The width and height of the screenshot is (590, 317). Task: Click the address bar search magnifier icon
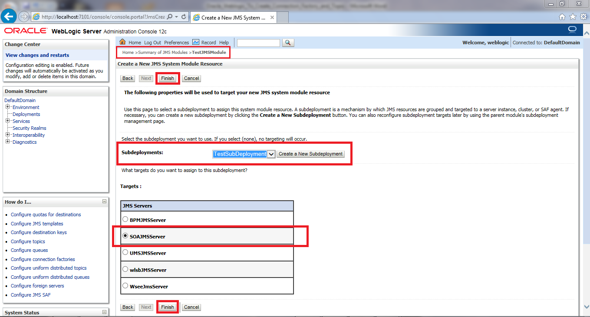tap(170, 17)
